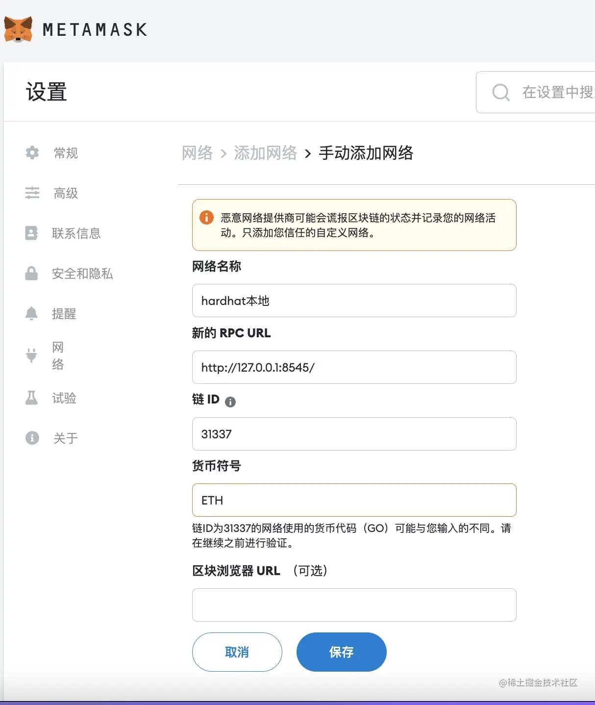595x705 pixels.
Task: Click the 区块浏览器 URL label
Action: (236, 571)
